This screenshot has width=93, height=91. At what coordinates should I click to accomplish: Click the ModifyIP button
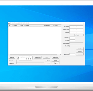(x=80, y=51)
